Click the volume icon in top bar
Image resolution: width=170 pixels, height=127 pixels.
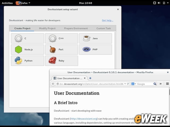[159, 3]
